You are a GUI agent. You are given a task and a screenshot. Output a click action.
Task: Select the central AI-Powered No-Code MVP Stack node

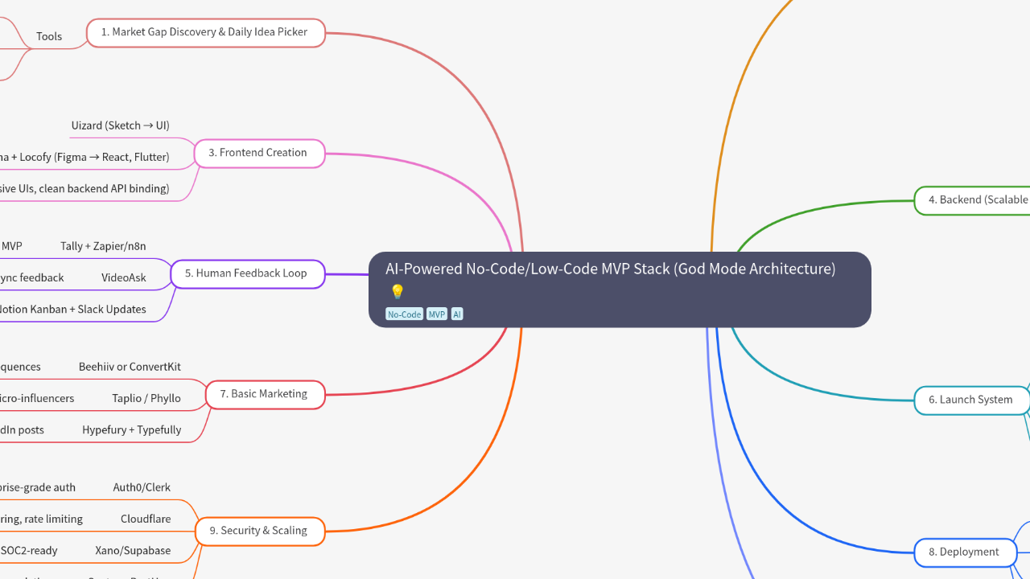click(x=620, y=289)
